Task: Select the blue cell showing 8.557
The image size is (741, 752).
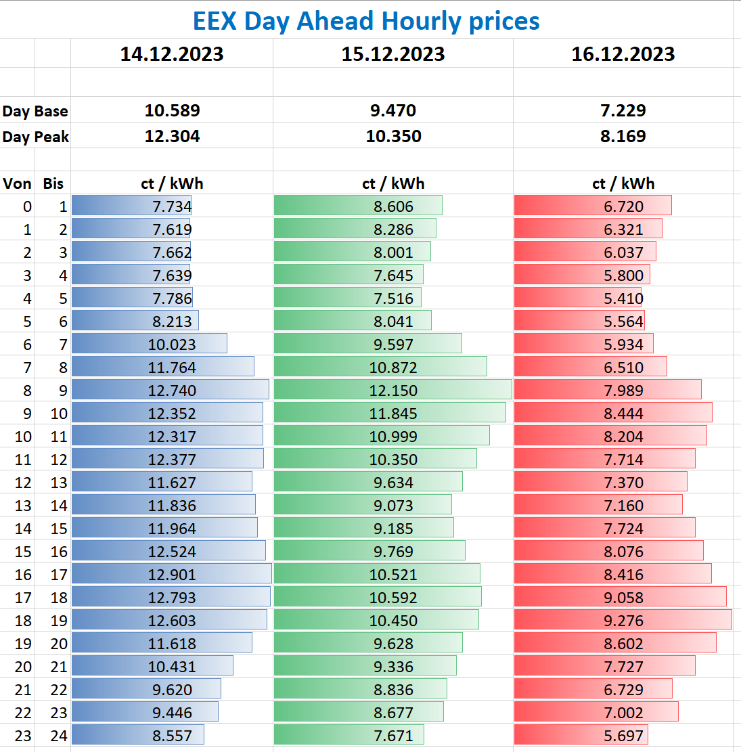Action: click(172, 735)
